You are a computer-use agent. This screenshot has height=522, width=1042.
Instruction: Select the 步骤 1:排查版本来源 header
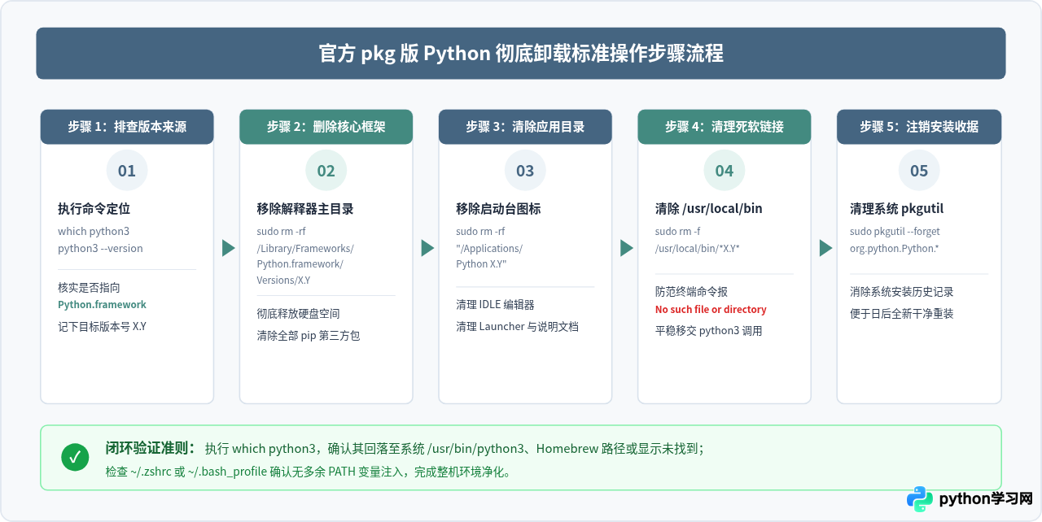[x=127, y=127]
